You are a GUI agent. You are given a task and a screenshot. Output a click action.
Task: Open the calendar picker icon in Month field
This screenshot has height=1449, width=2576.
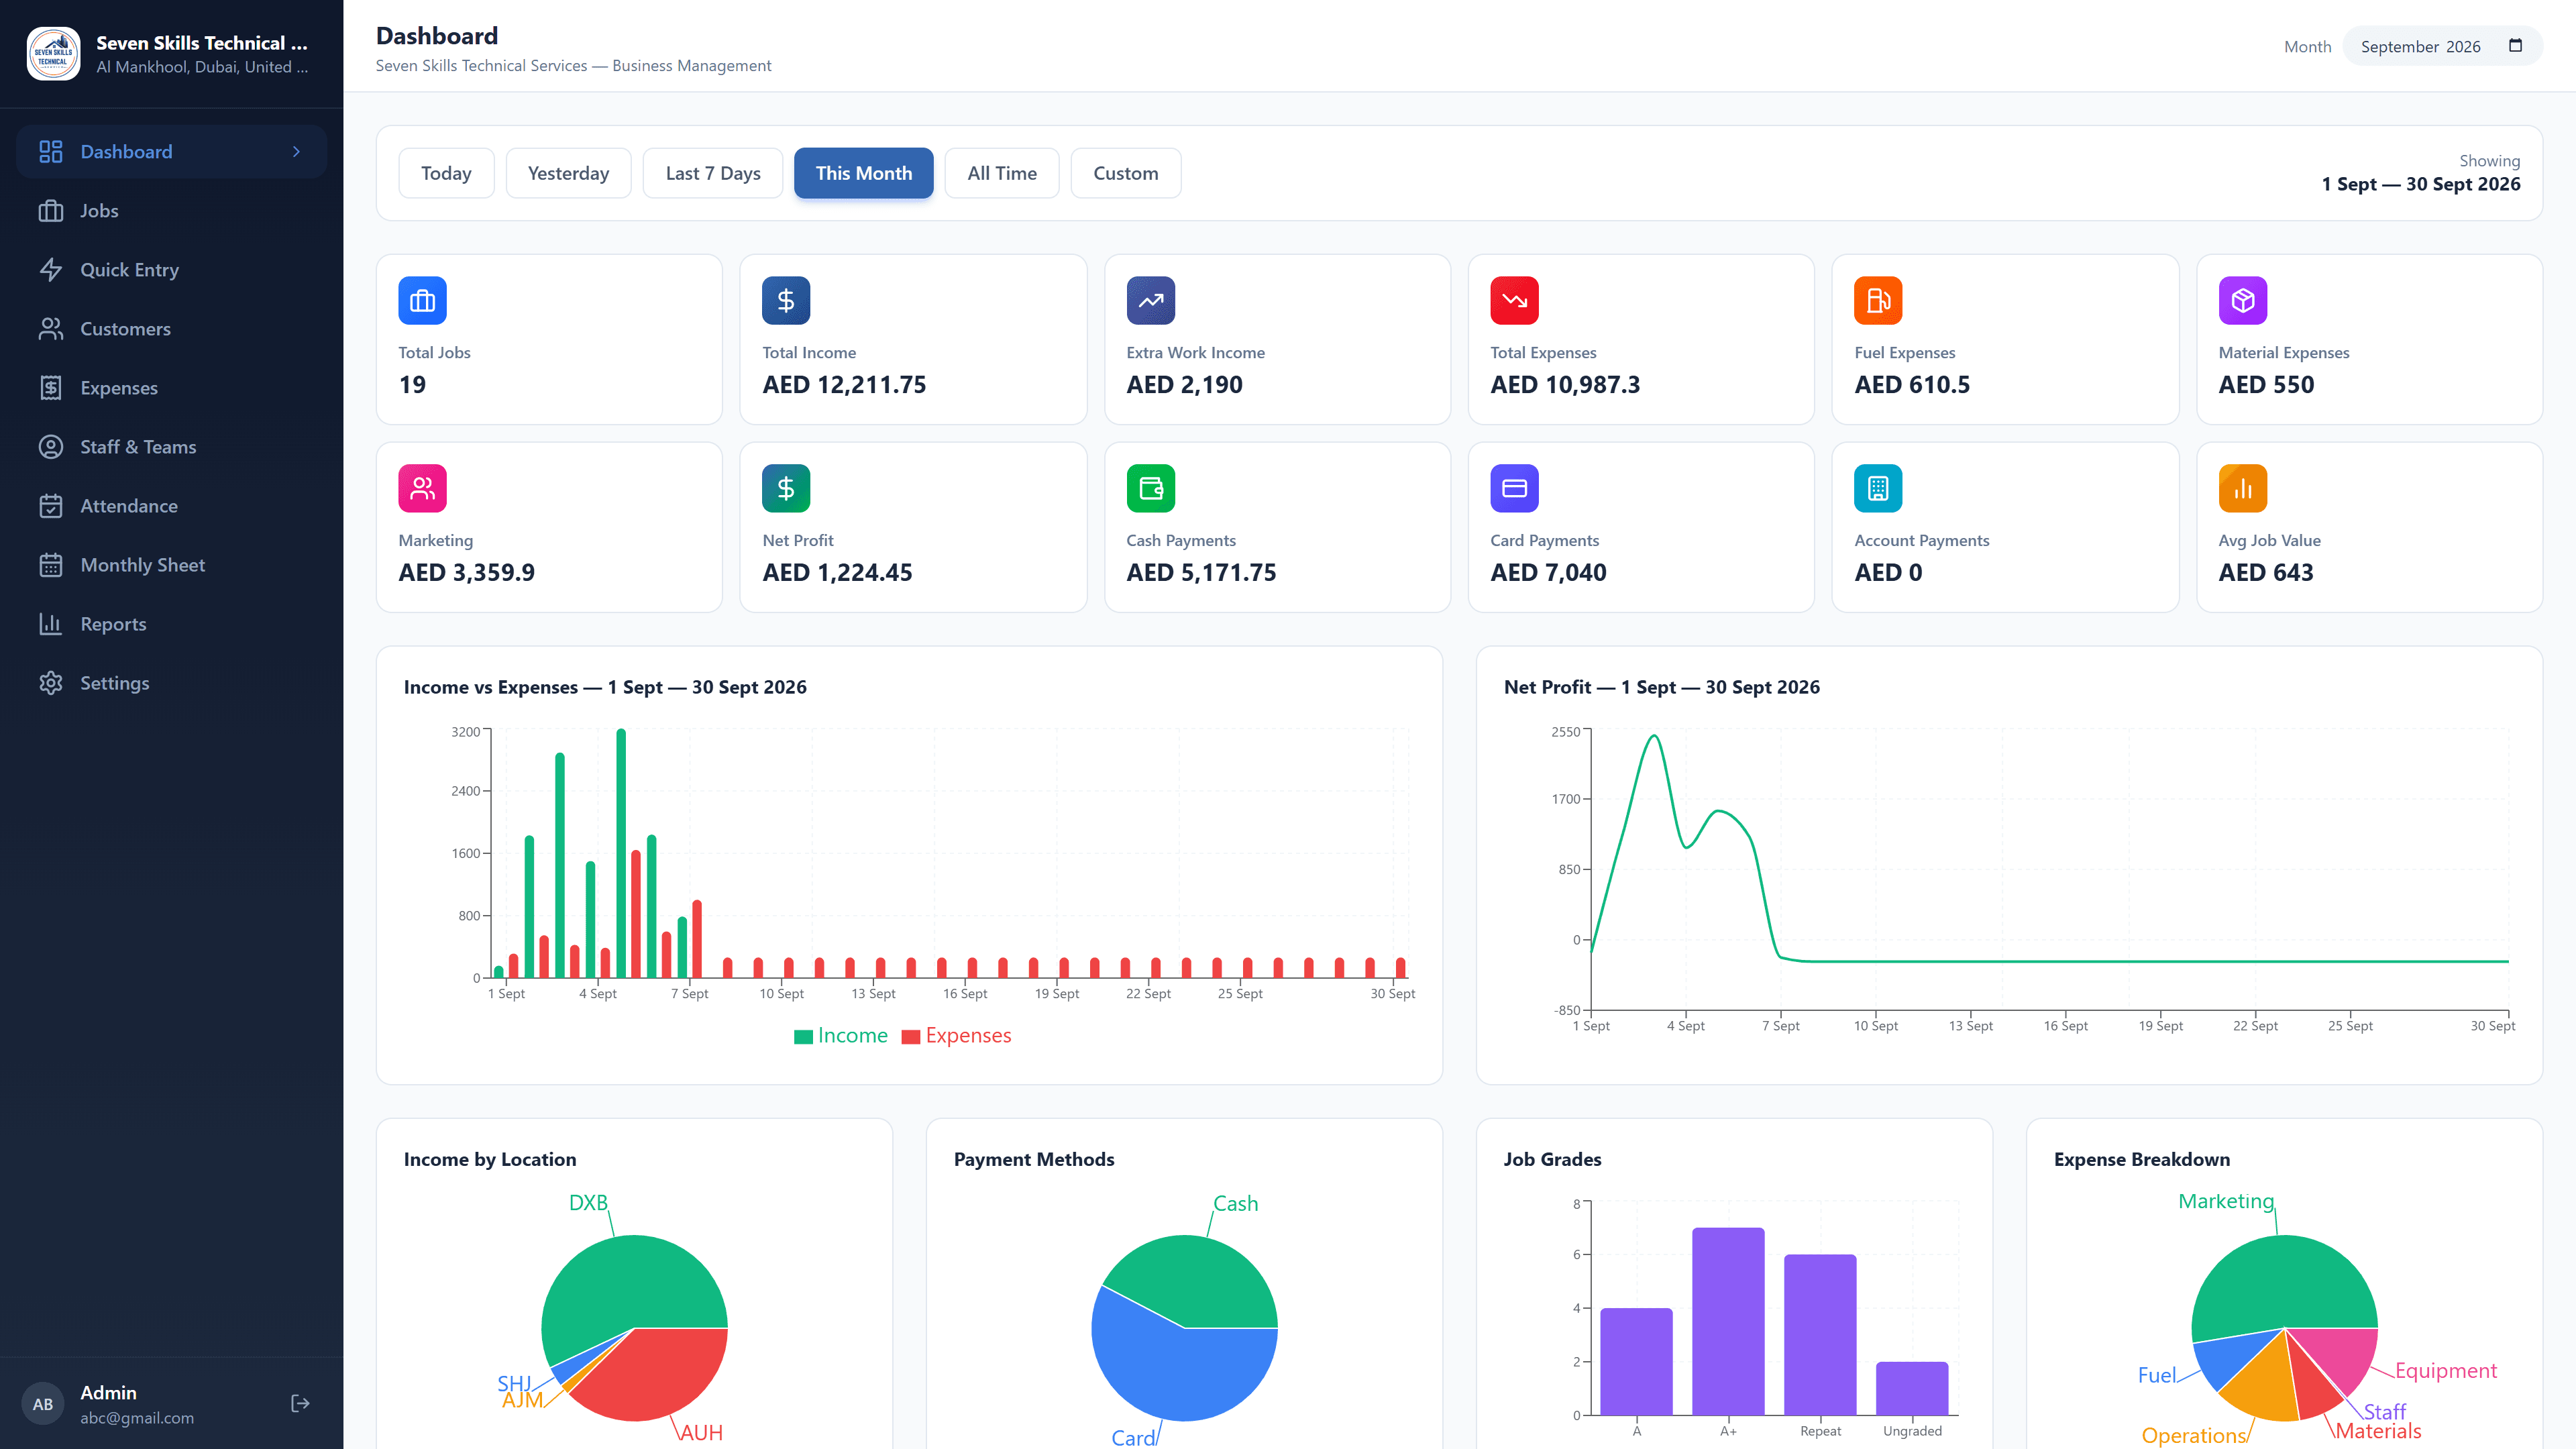2515,46
